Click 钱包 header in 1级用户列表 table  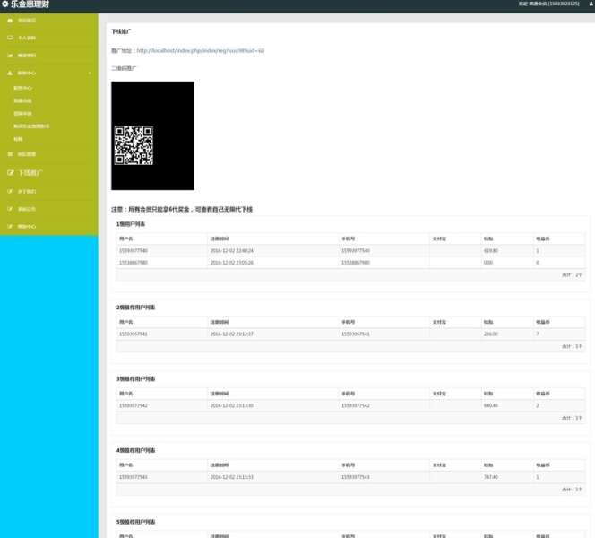click(488, 239)
